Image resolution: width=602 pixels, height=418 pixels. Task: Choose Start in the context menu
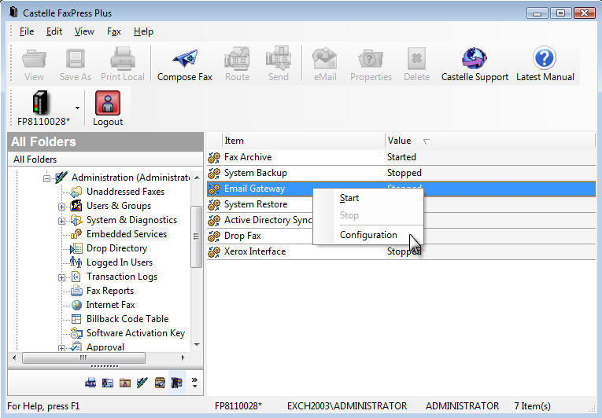(349, 198)
